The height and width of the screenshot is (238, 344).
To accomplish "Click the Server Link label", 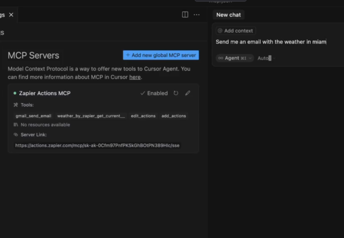I will pyautogui.click(x=34, y=135).
